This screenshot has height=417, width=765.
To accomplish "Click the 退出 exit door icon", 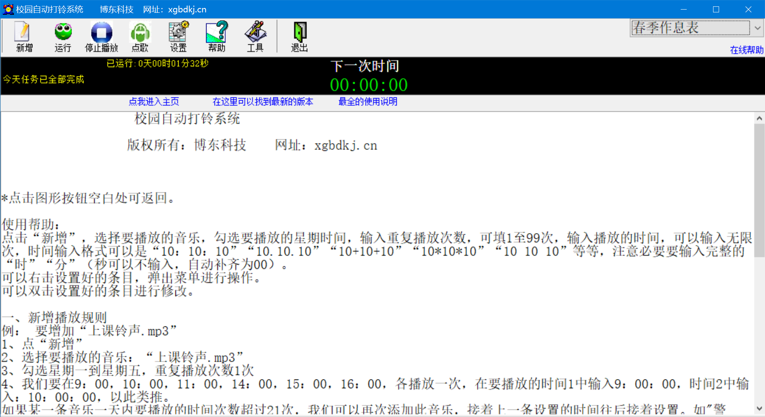I will [x=299, y=36].
